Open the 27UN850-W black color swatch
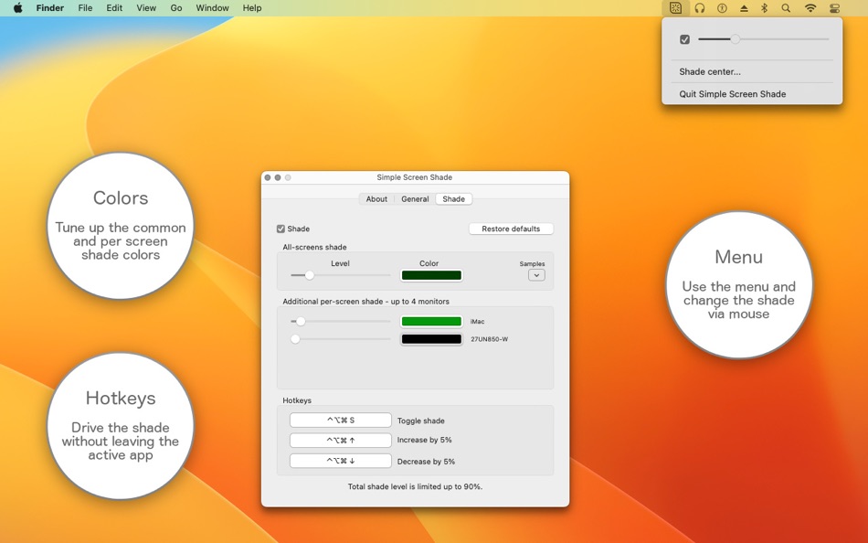 tap(431, 339)
